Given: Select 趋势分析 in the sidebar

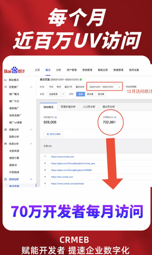Looking at the screenshot, I should pos(14,137).
